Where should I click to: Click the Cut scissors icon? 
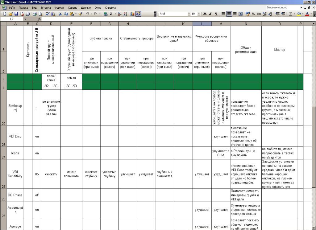tap(60, 14)
